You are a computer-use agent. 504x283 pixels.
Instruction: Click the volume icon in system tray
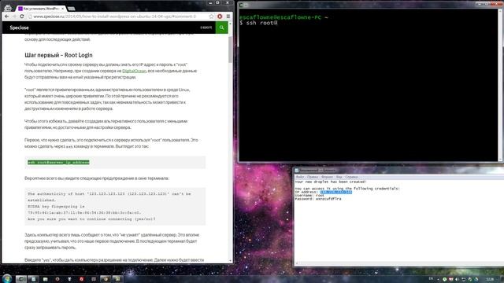pos(457,280)
